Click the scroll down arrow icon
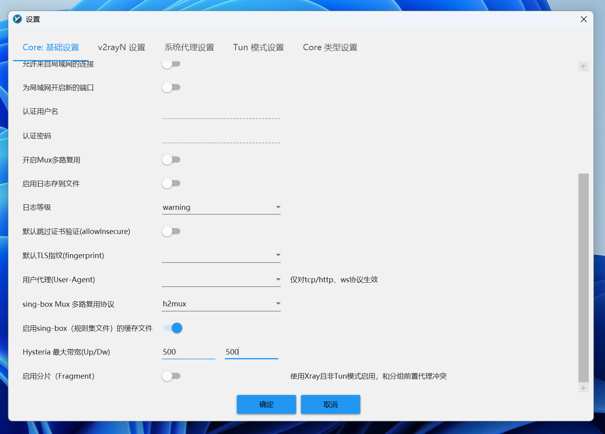The width and height of the screenshot is (605, 434). pyautogui.click(x=583, y=388)
